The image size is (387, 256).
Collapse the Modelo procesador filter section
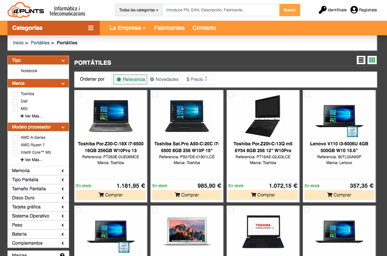coord(38,127)
